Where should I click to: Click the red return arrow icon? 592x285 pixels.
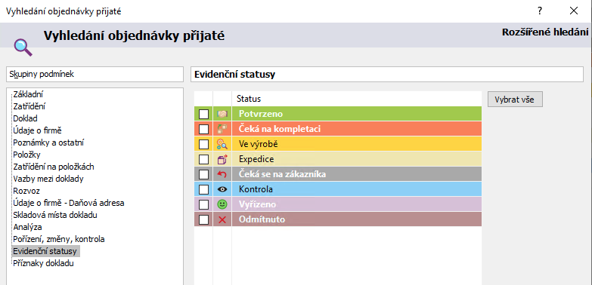222,174
